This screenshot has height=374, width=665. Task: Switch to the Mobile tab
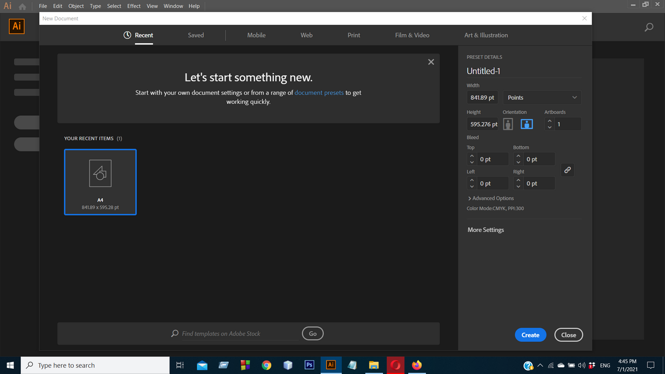[x=256, y=35]
